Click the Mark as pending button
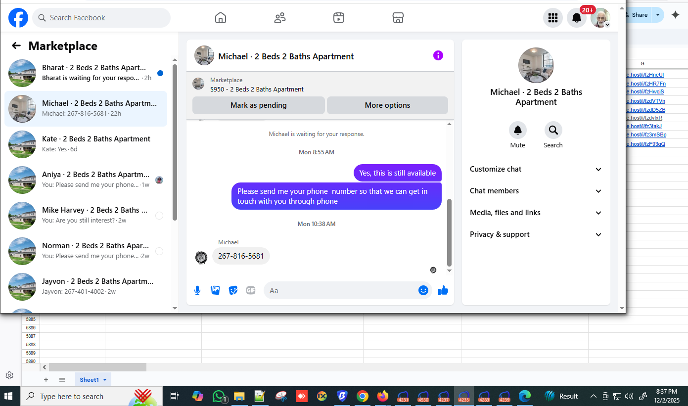The width and height of the screenshot is (688, 406). 259,105
